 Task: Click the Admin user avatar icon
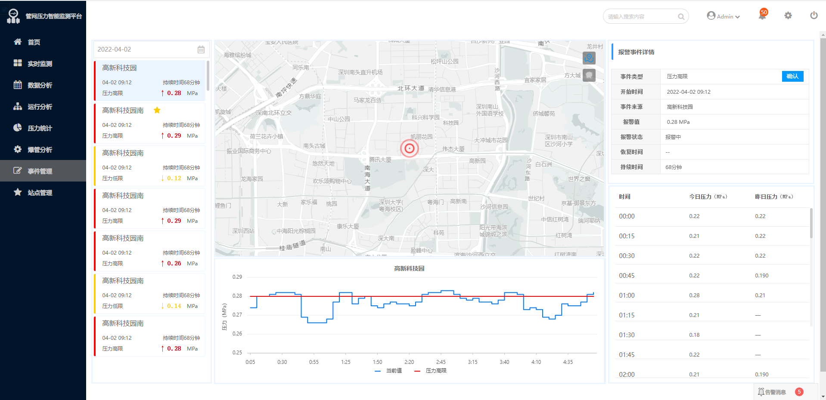point(711,15)
